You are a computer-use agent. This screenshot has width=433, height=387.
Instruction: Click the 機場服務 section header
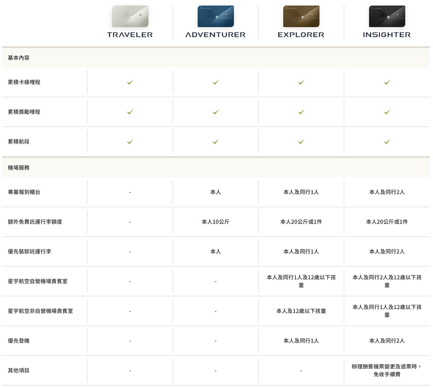click(x=216, y=168)
